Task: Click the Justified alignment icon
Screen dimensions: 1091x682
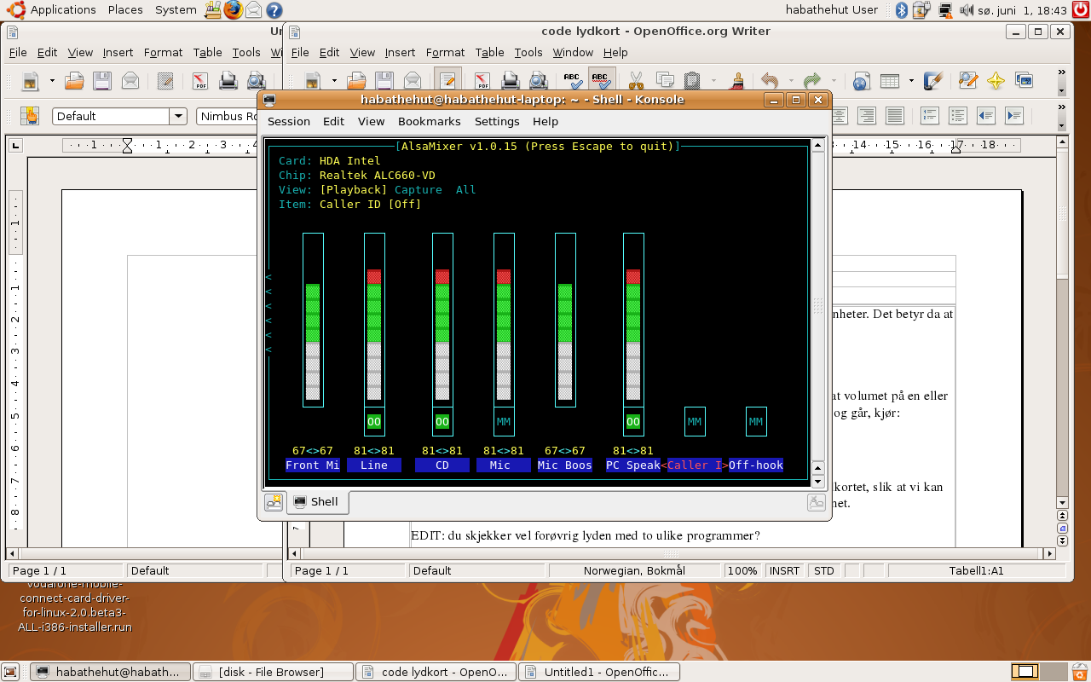Action: click(x=894, y=115)
